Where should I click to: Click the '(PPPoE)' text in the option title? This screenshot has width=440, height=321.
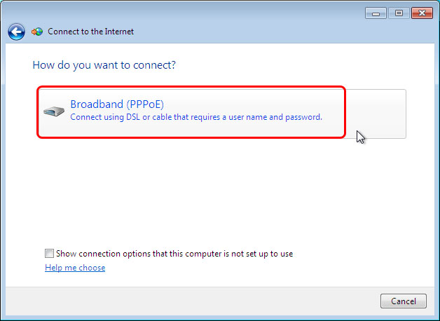coord(145,104)
